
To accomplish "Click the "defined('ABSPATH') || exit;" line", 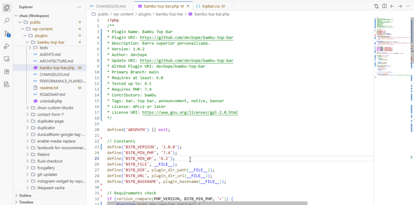I will coord(139,130).
